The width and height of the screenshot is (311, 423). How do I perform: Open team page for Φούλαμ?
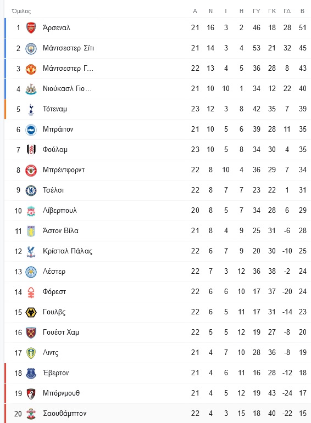55,149
